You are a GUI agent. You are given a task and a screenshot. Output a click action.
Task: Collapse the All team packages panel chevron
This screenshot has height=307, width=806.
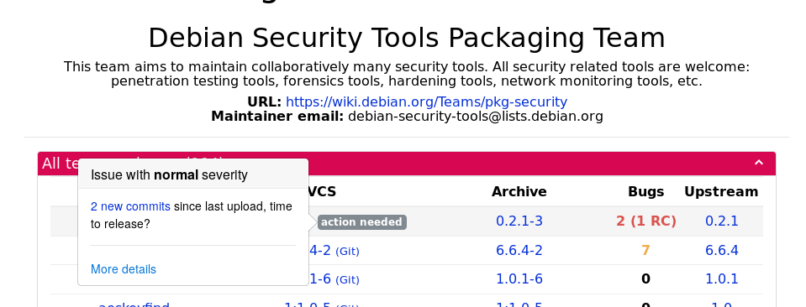(x=759, y=164)
